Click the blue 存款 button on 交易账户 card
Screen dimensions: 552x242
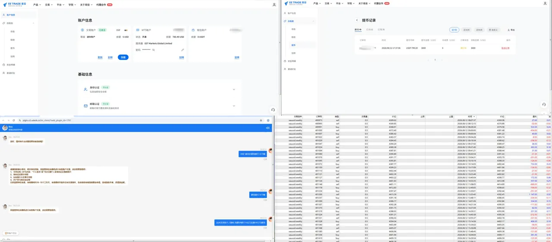(123, 57)
